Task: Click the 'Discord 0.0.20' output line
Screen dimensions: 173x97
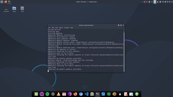Action: pos(54,30)
